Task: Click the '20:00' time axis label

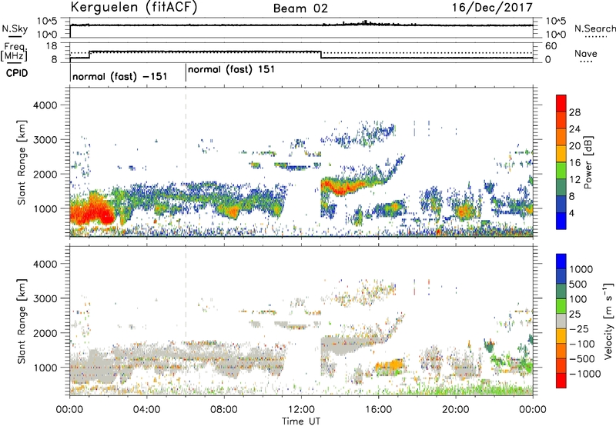Action: [456, 410]
